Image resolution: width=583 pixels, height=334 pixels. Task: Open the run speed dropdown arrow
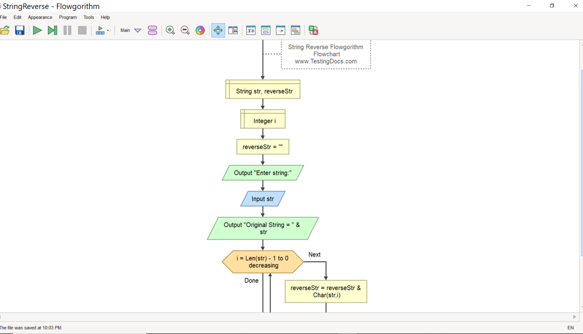pyautogui.click(x=108, y=31)
